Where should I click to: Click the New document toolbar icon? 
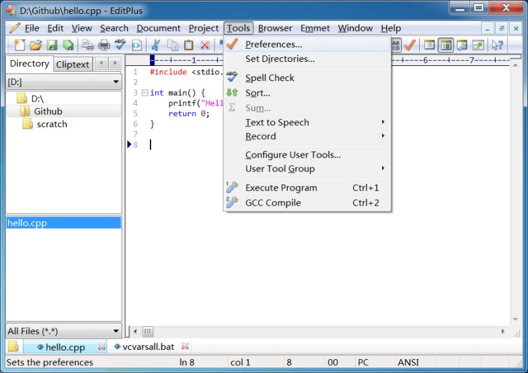20,45
